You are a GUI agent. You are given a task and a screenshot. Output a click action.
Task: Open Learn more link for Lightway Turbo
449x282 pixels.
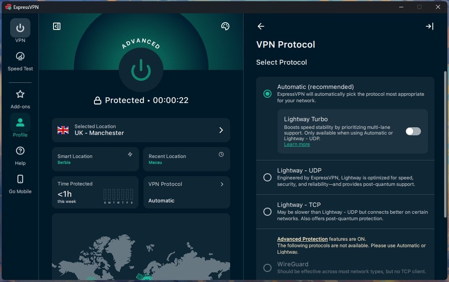tap(297, 144)
